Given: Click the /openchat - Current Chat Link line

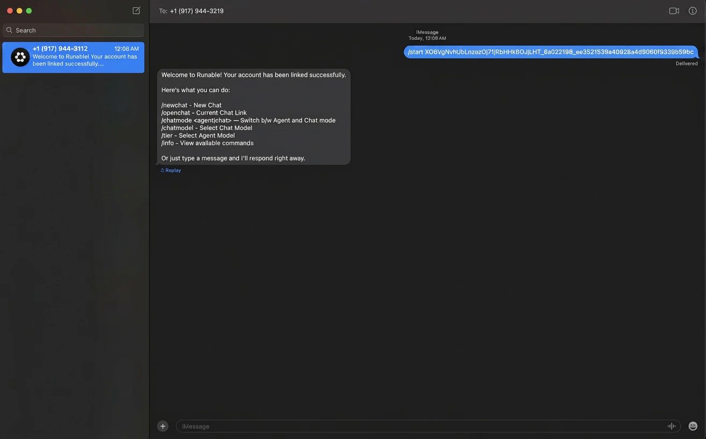Looking at the screenshot, I should coord(204,113).
